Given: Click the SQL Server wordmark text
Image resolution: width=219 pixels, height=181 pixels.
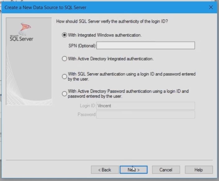Looking at the screenshot, I should 22,39.
